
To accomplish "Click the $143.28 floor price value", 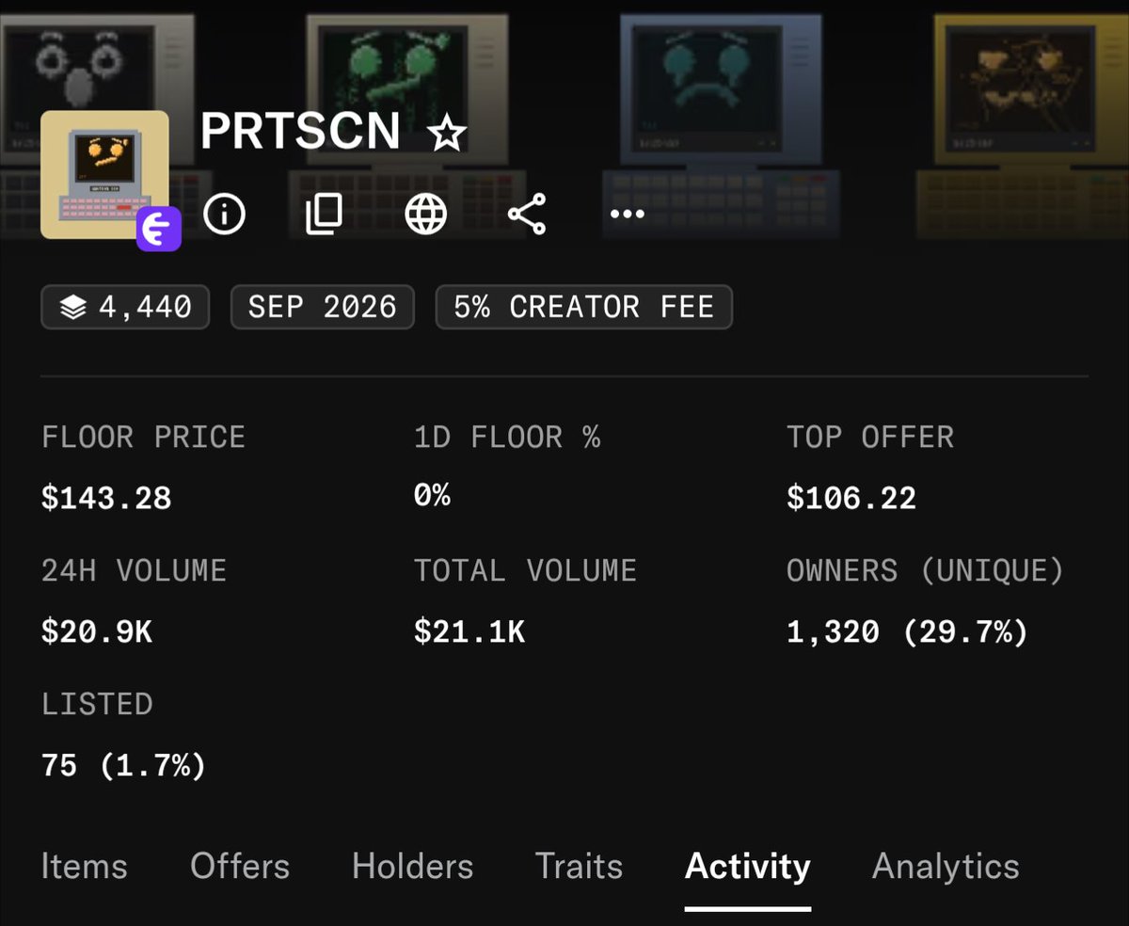I will [106, 498].
